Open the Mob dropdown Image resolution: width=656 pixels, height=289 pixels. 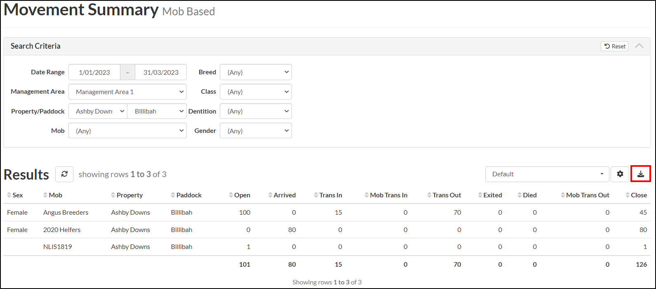click(x=127, y=131)
